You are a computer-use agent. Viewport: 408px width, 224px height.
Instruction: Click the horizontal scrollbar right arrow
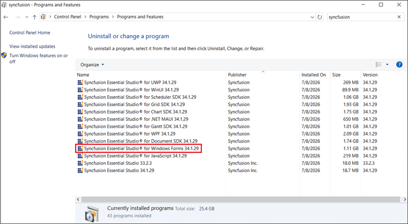(405, 199)
